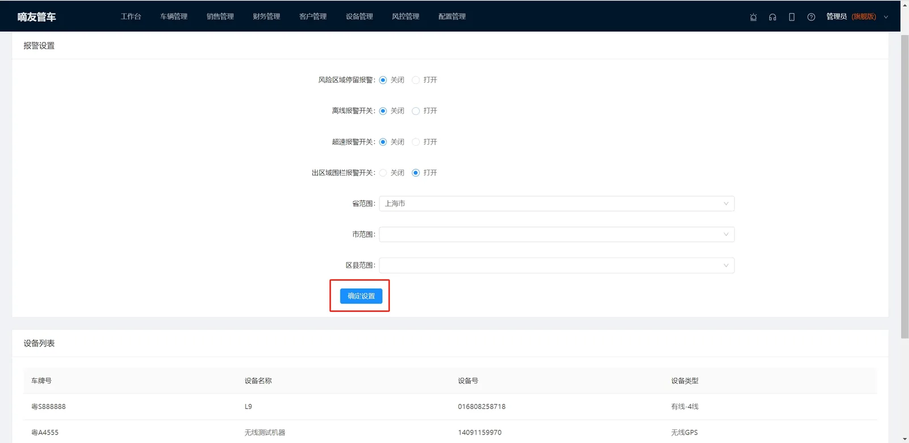The image size is (909, 443).
Task: Set 超速报警开关 to 打开
Action: 416,142
